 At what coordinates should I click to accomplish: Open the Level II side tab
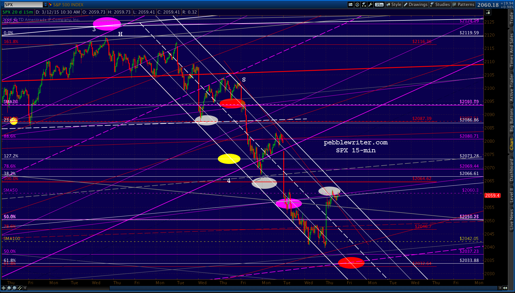pyautogui.click(x=511, y=195)
